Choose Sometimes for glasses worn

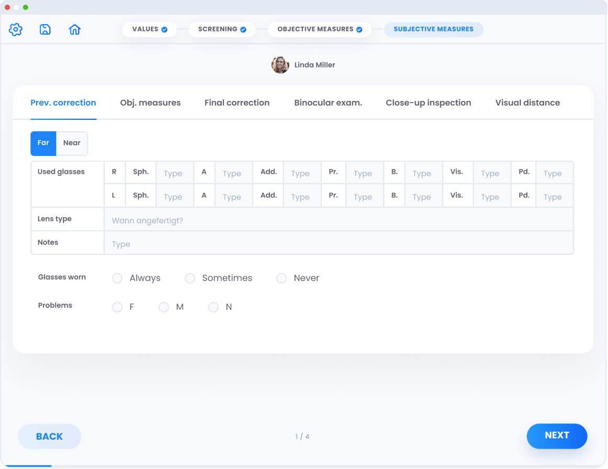pos(190,278)
